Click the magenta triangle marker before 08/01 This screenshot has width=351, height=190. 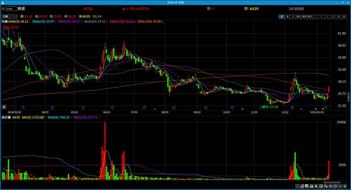pyautogui.click(x=155, y=109)
